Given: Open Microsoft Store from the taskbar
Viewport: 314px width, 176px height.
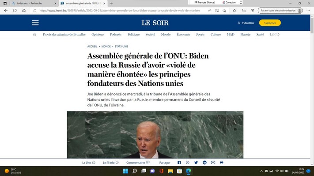Looking at the screenshot, I should tap(179, 171).
